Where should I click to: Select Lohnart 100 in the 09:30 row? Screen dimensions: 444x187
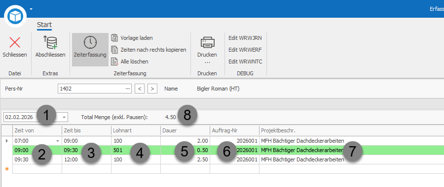click(136, 159)
